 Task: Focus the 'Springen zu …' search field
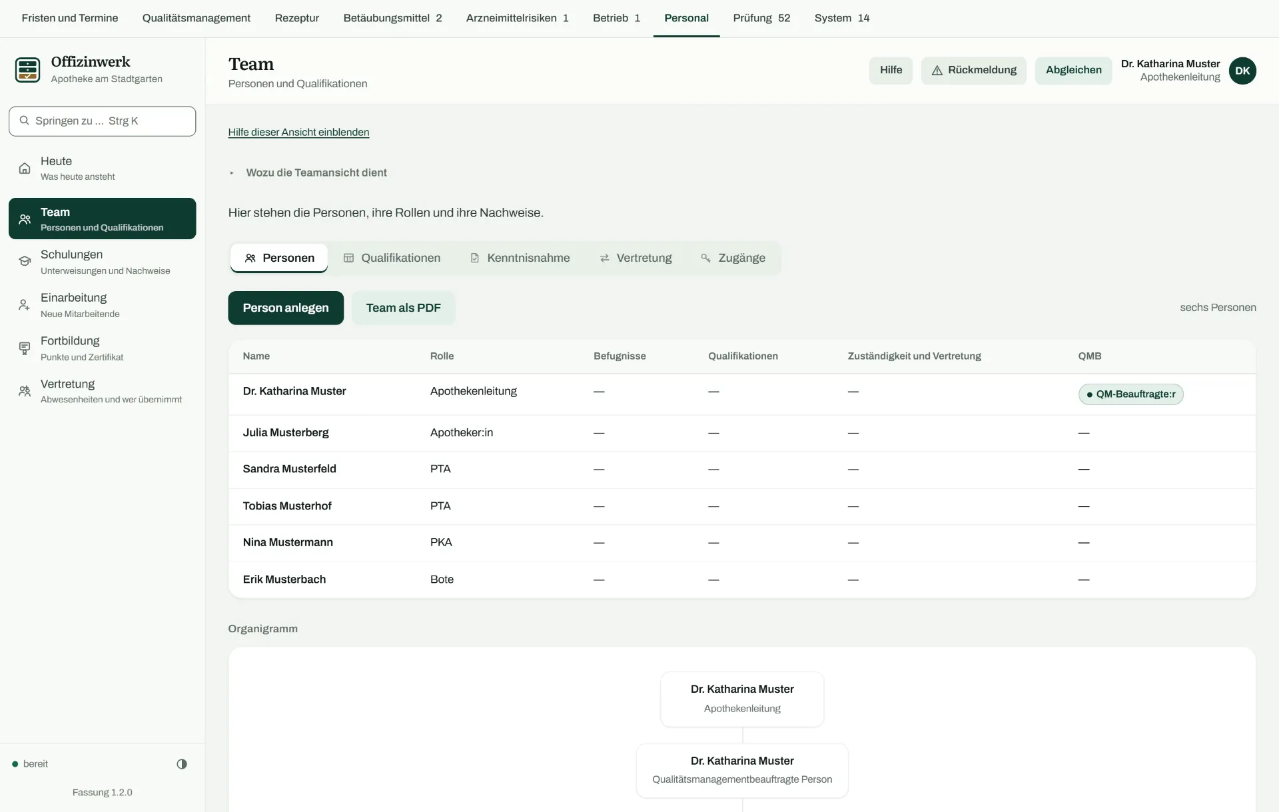(103, 121)
